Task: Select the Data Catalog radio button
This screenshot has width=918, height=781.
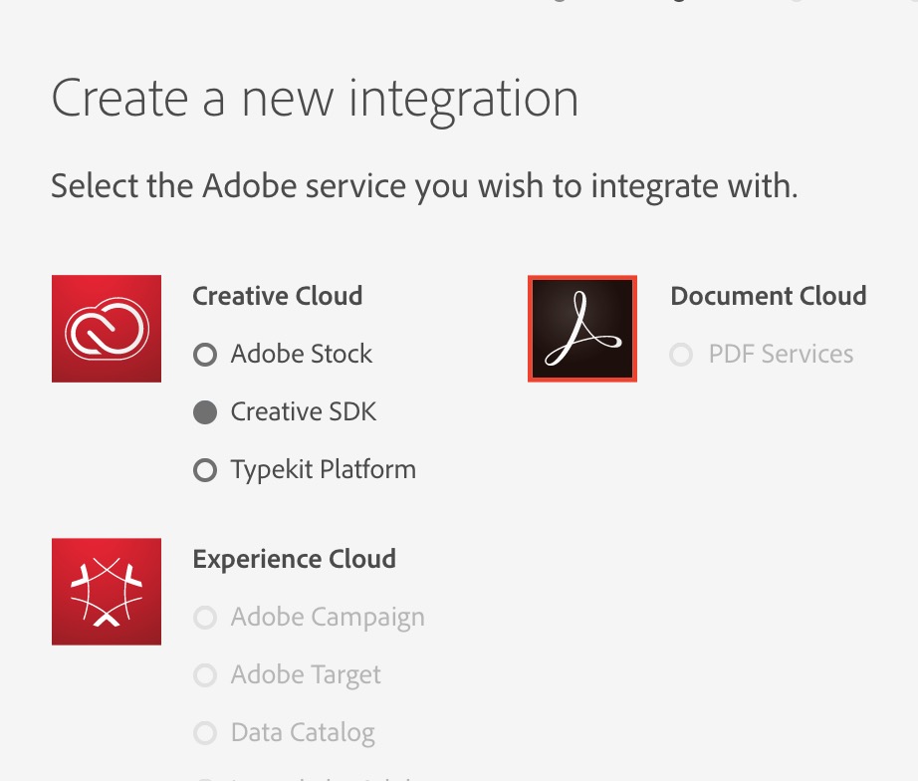Action: point(205,732)
